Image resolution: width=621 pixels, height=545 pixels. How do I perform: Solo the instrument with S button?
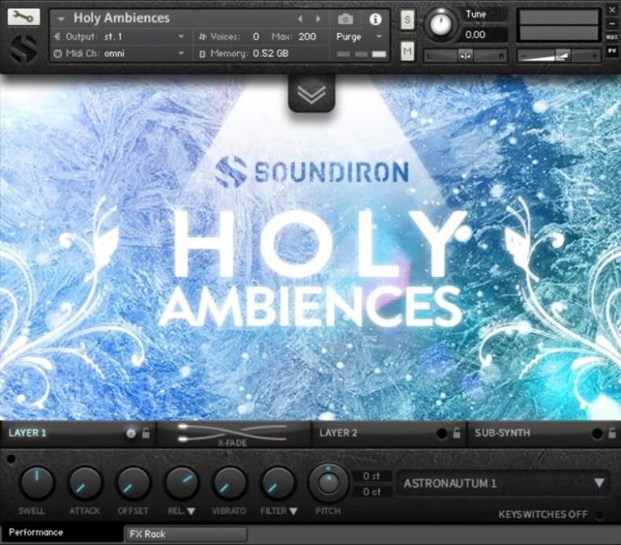coord(408,19)
